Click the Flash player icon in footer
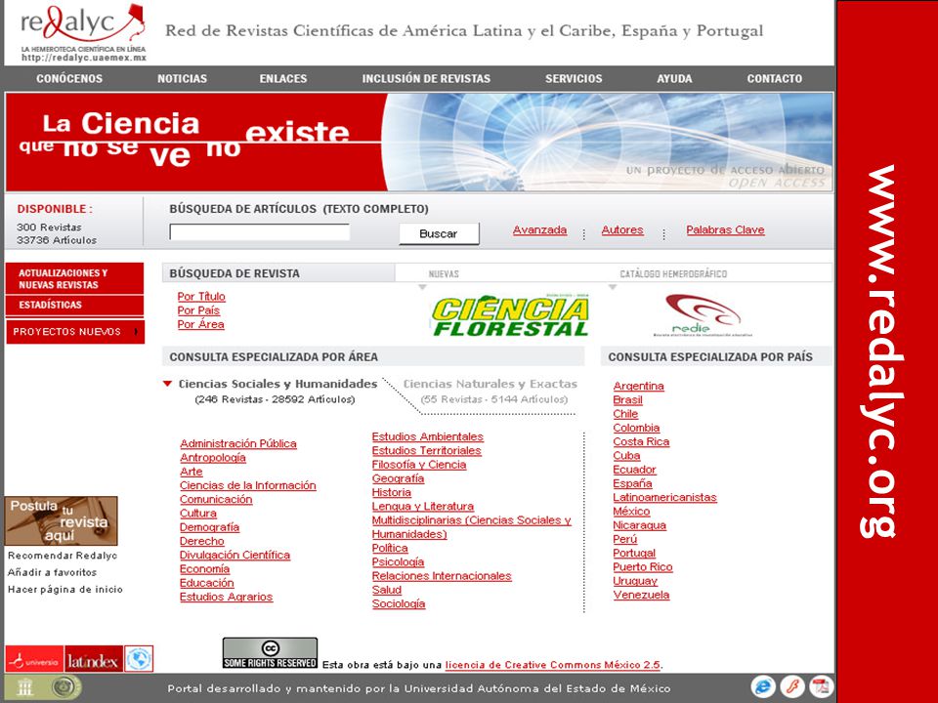This screenshot has height=703, width=938. (792, 686)
